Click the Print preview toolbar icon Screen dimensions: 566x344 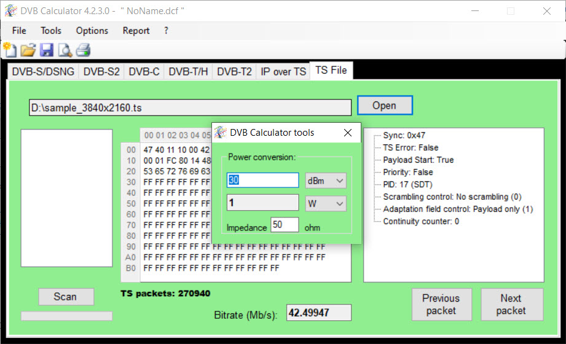pyautogui.click(x=65, y=50)
